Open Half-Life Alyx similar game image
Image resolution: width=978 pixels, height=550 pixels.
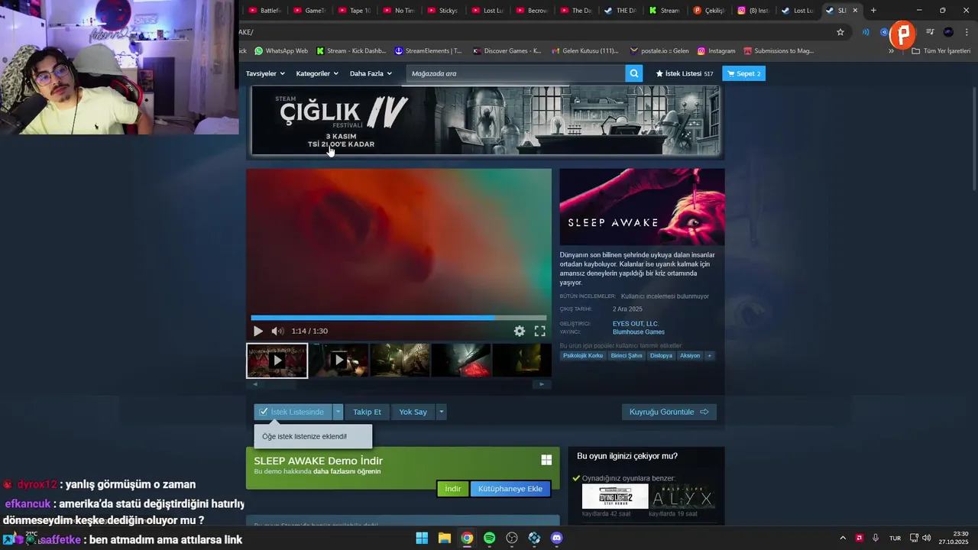pyautogui.click(x=682, y=497)
